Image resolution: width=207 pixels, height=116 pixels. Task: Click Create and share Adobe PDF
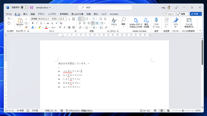(x=136, y=23)
